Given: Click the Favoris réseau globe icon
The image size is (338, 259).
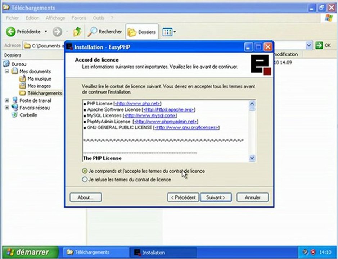Looking at the screenshot, I should [15, 108].
